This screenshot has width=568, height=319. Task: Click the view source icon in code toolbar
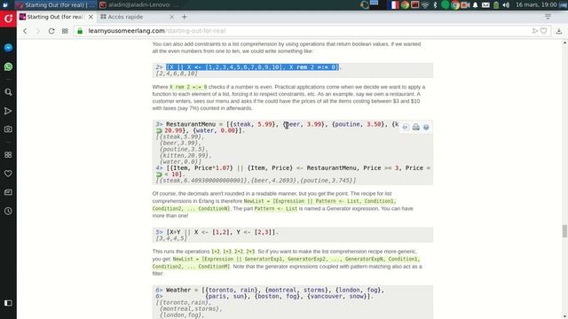tap(406, 128)
